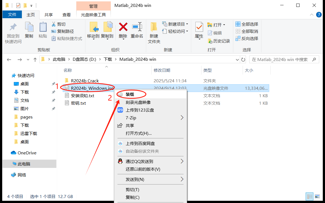325x203 pixels.
Task: Select Paste Shortcut (粘贴快捷方式)
Action: pos(67,39)
